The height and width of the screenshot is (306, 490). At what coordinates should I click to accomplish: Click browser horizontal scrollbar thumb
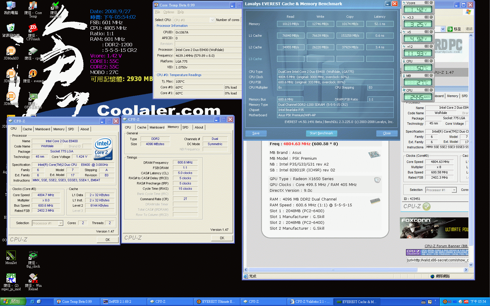point(333,270)
